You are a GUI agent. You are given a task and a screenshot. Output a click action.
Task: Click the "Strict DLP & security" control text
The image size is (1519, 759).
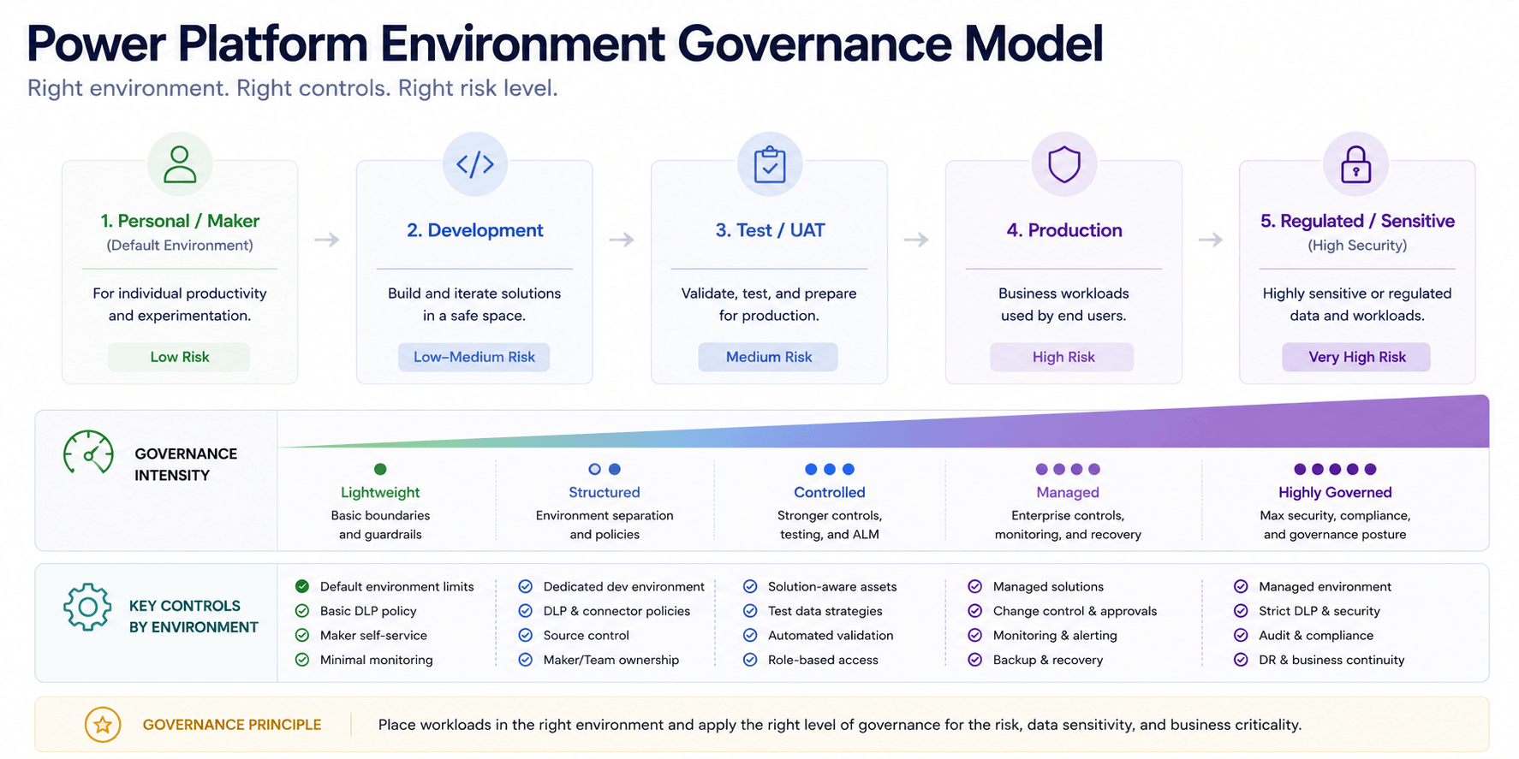1319,611
